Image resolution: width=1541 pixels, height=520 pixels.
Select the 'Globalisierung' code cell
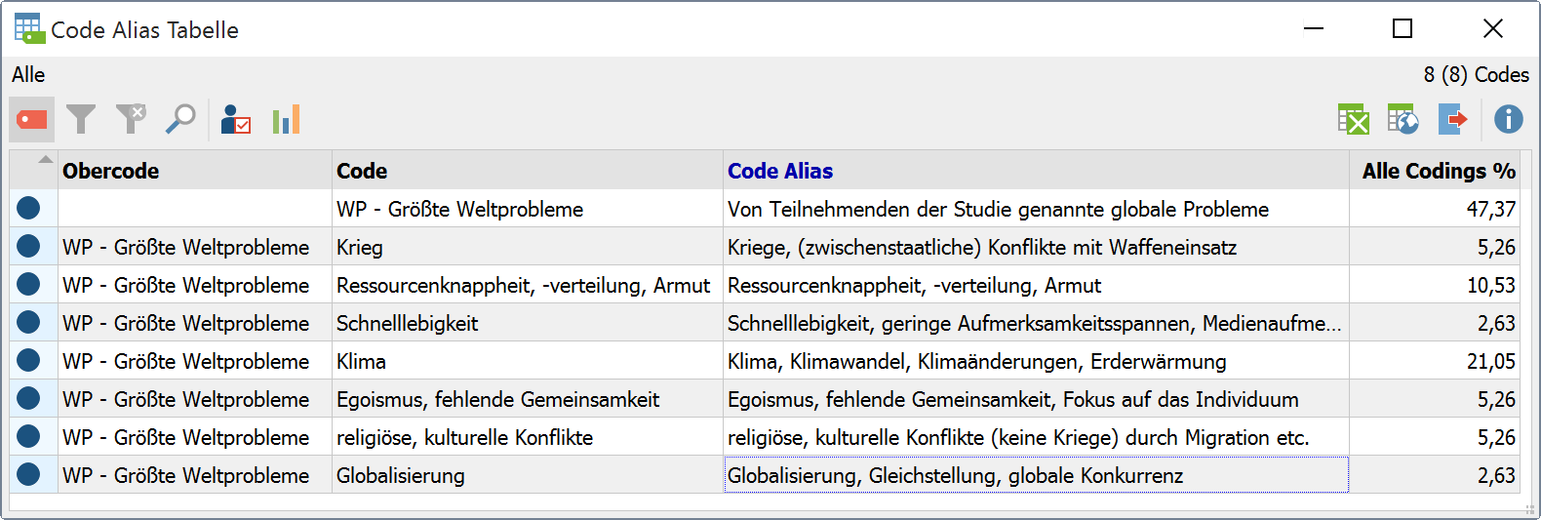coord(528,475)
